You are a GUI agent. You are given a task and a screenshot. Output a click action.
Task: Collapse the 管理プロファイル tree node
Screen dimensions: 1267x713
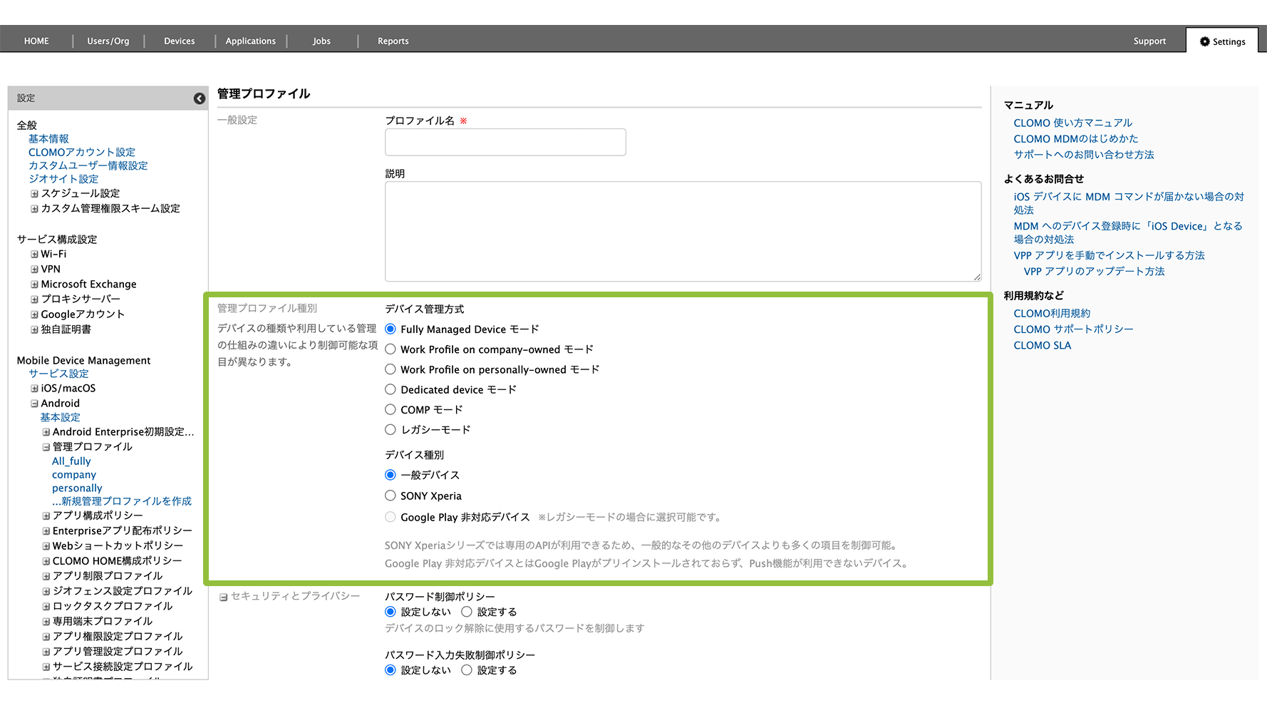pyautogui.click(x=46, y=447)
